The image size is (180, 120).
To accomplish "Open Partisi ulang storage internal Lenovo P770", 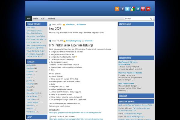I will (x=134, y=109).
